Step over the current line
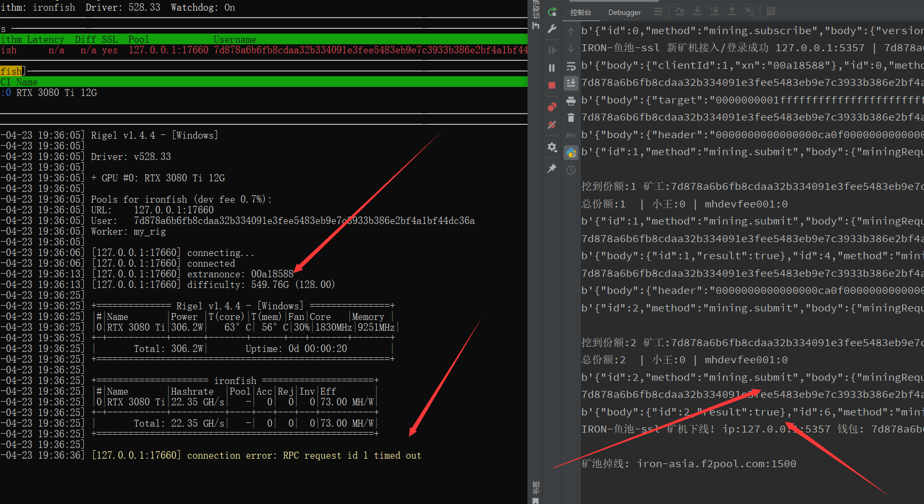 tap(680, 11)
